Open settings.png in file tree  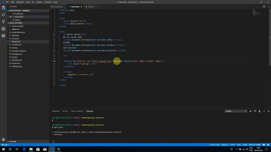point(17,66)
